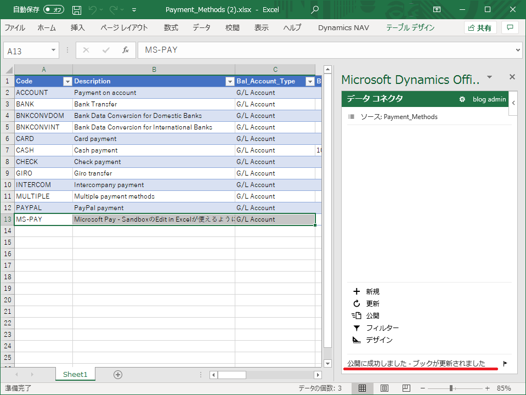The image size is (526, 395).
Task: Collapse the pane with the chevron
Action: [x=513, y=103]
